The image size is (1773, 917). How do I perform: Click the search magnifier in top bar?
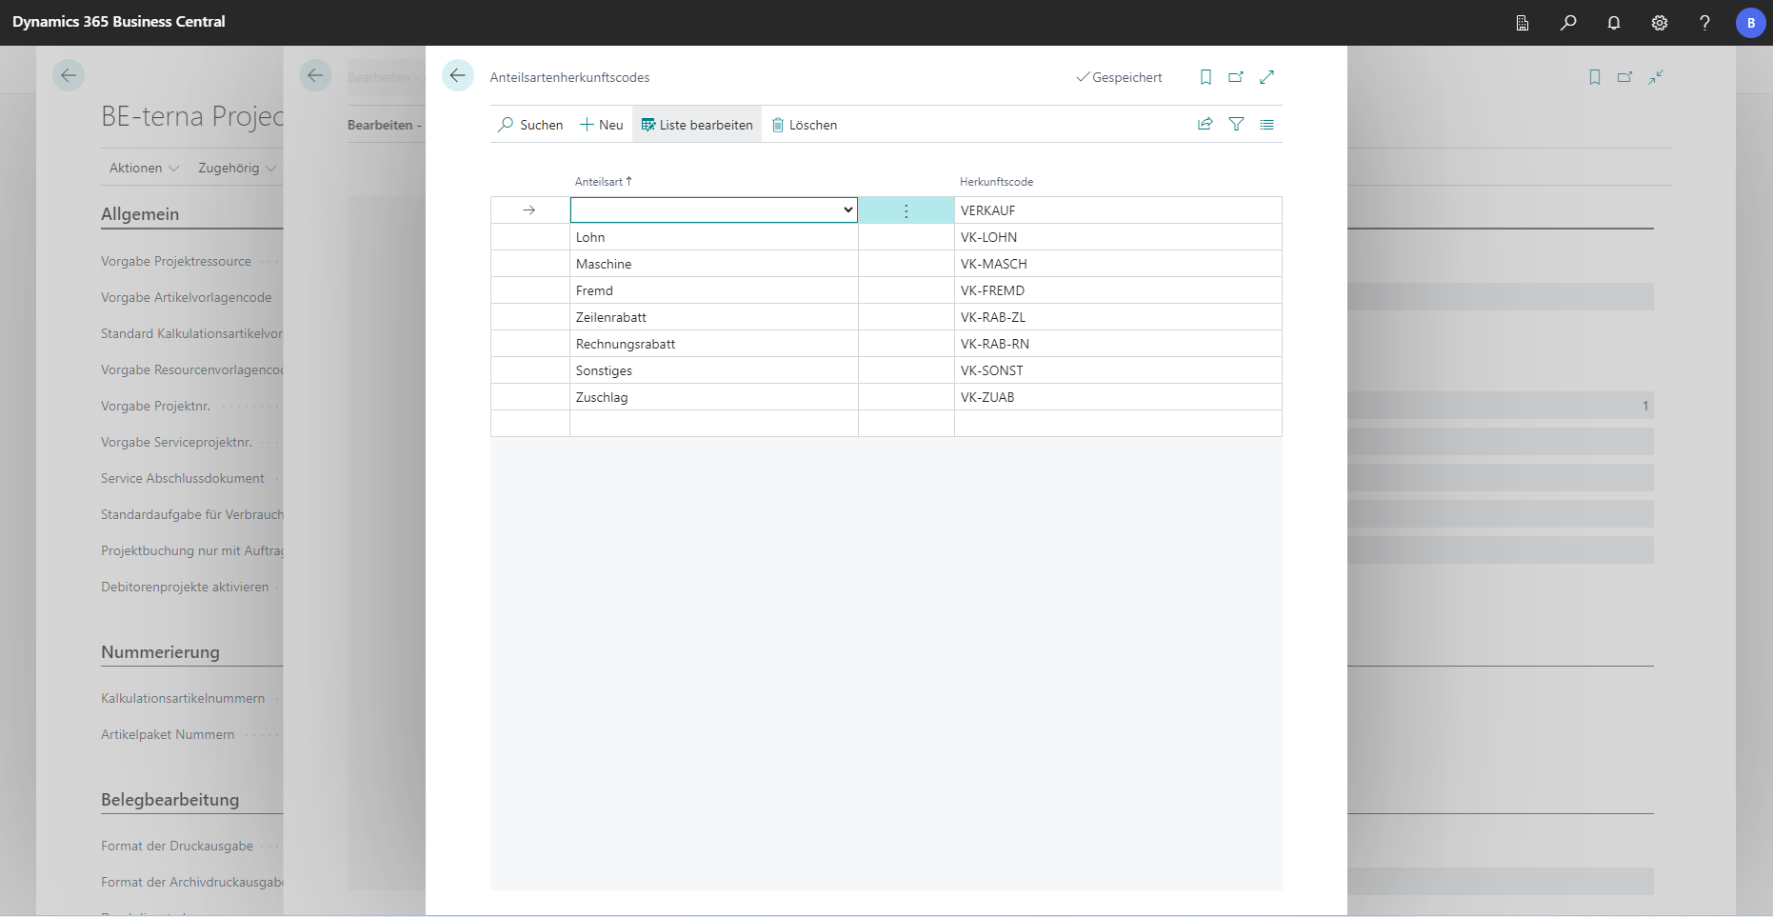tap(1568, 23)
